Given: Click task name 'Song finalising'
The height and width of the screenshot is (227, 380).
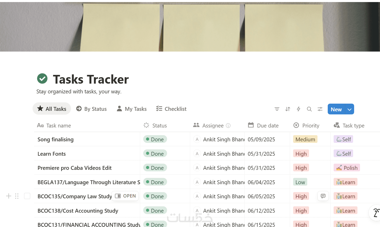Looking at the screenshot, I should (x=56, y=140).
